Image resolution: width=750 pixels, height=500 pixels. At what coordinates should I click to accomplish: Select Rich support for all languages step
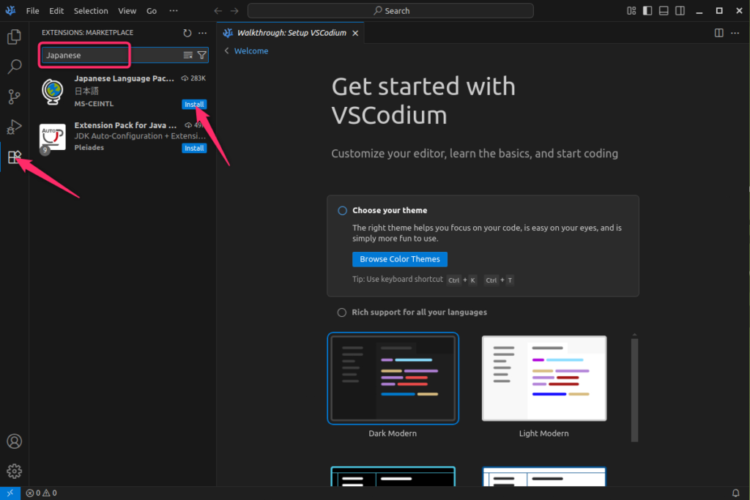tap(342, 313)
